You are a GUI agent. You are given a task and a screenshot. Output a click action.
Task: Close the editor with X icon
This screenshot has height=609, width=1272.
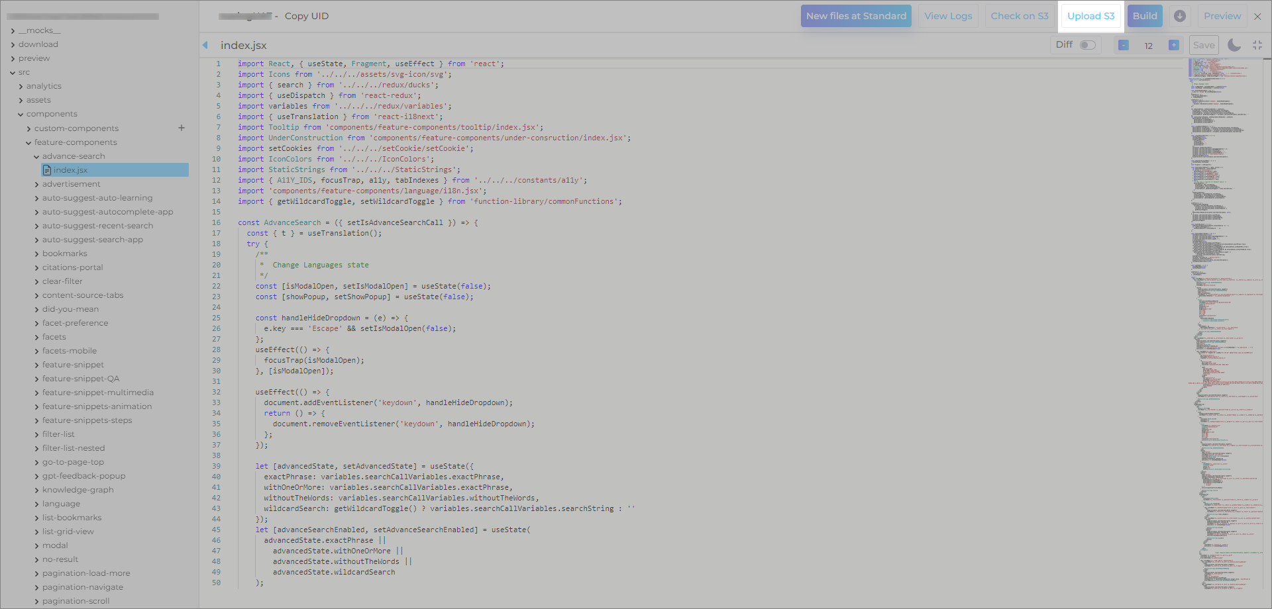tap(1257, 17)
